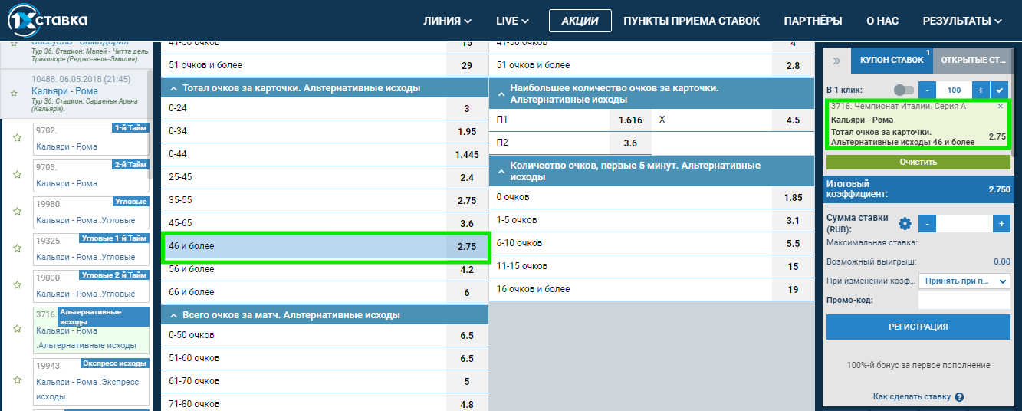The width and height of the screenshot is (1022, 411).
Task: Select odds 4.2 for 56 и более
Action: tap(467, 270)
